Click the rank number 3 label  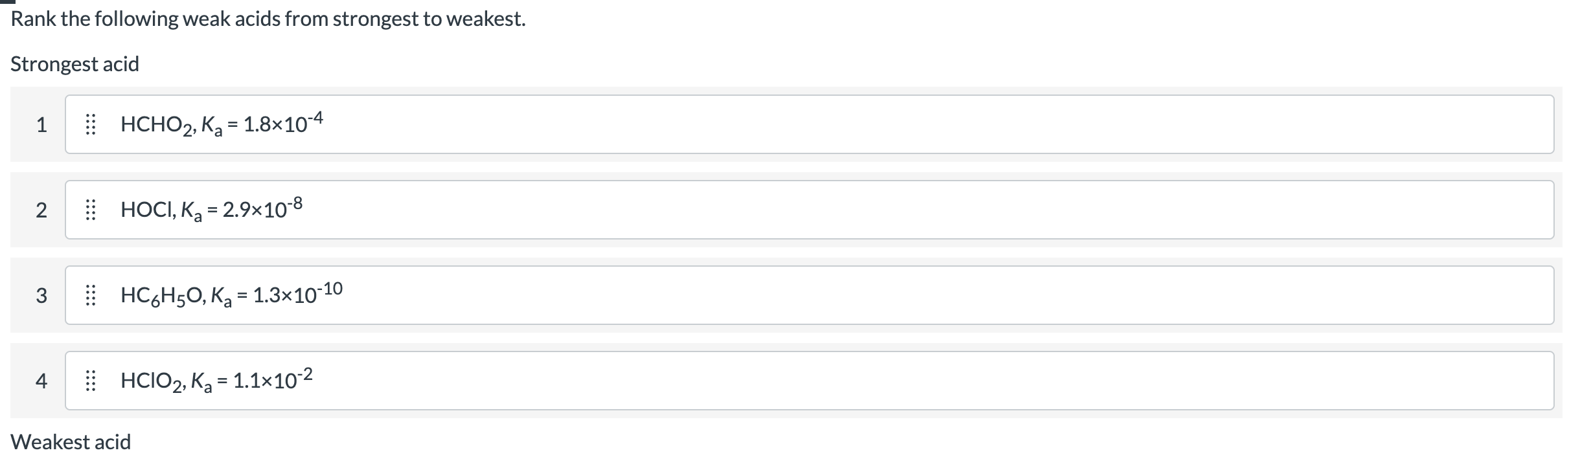point(41,295)
